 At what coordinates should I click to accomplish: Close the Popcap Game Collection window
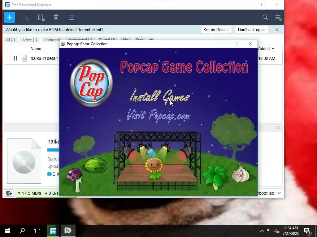[250, 44]
